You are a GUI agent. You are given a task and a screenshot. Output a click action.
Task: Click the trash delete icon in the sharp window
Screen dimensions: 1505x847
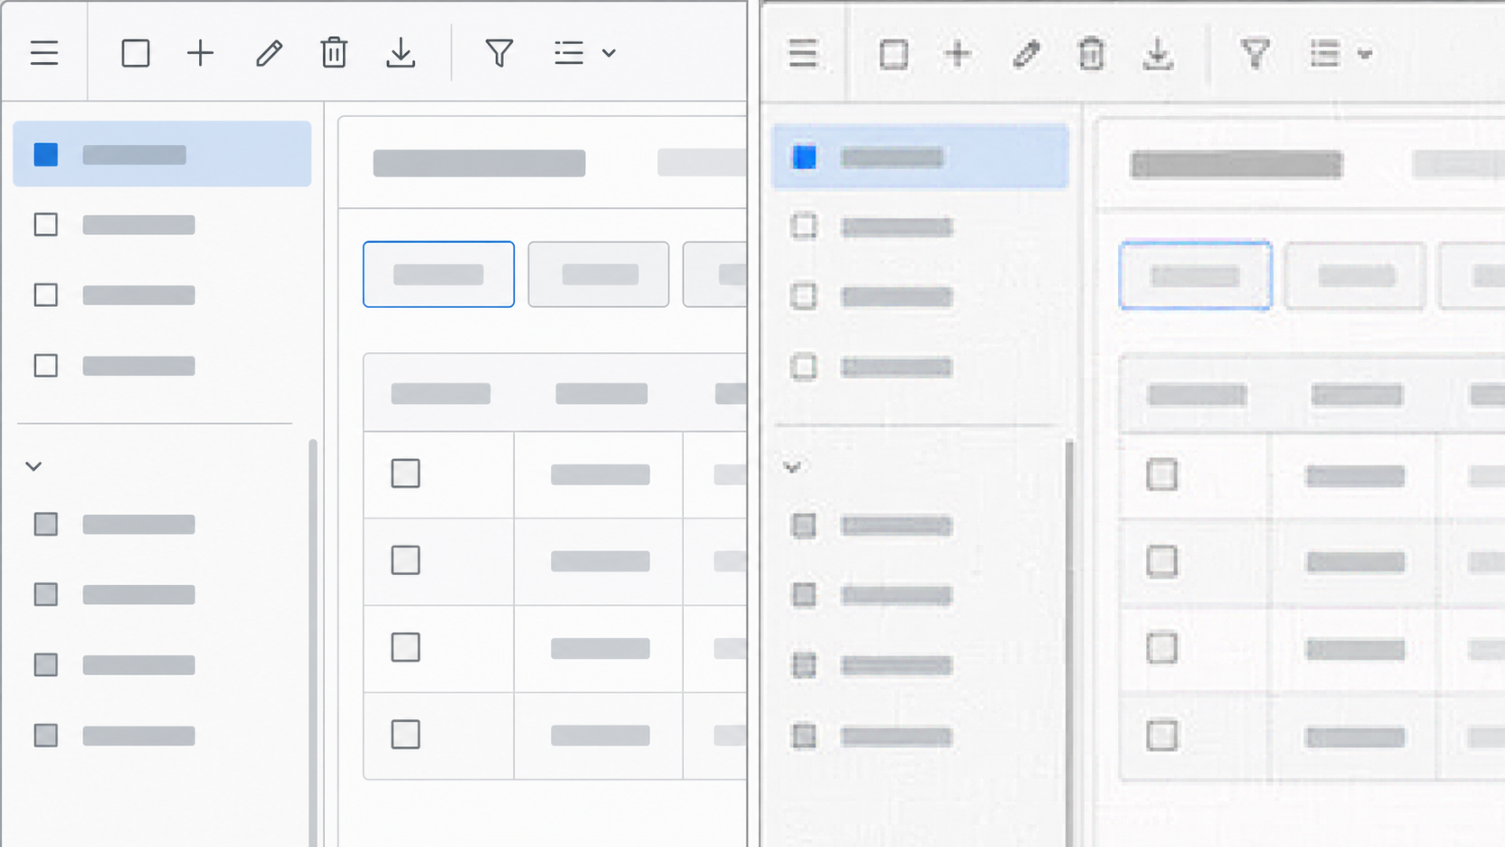pos(334,53)
